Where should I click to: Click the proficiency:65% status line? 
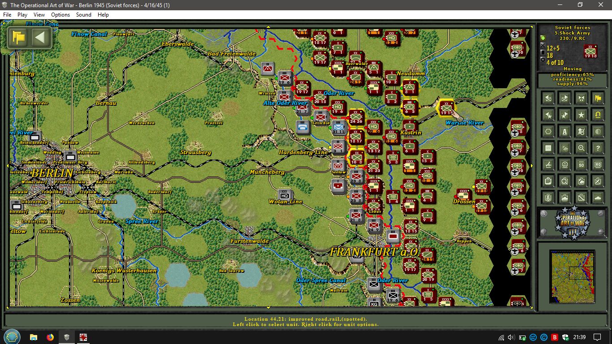pos(572,74)
